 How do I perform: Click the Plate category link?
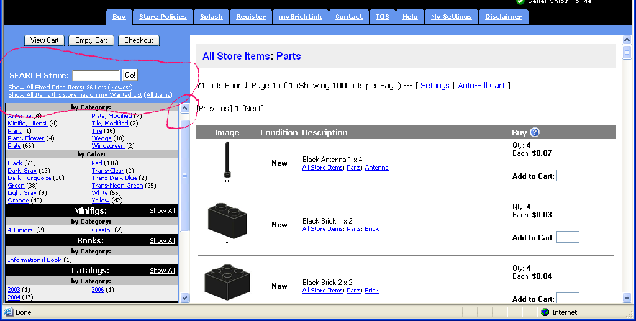click(14, 145)
